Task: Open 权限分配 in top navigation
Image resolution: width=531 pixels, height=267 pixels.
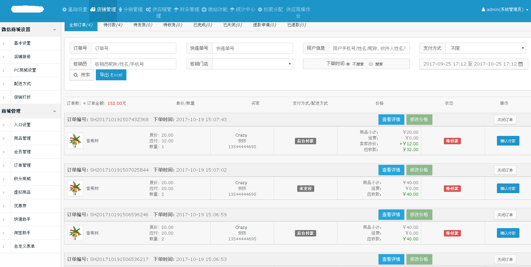Action: [x=270, y=10]
